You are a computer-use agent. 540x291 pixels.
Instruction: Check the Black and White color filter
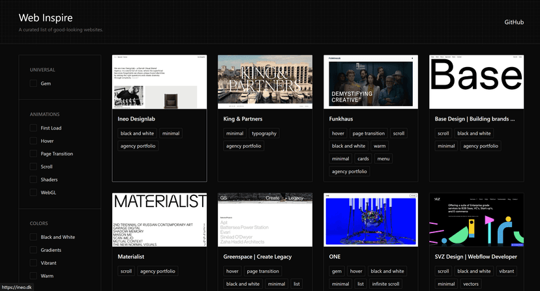pos(33,237)
